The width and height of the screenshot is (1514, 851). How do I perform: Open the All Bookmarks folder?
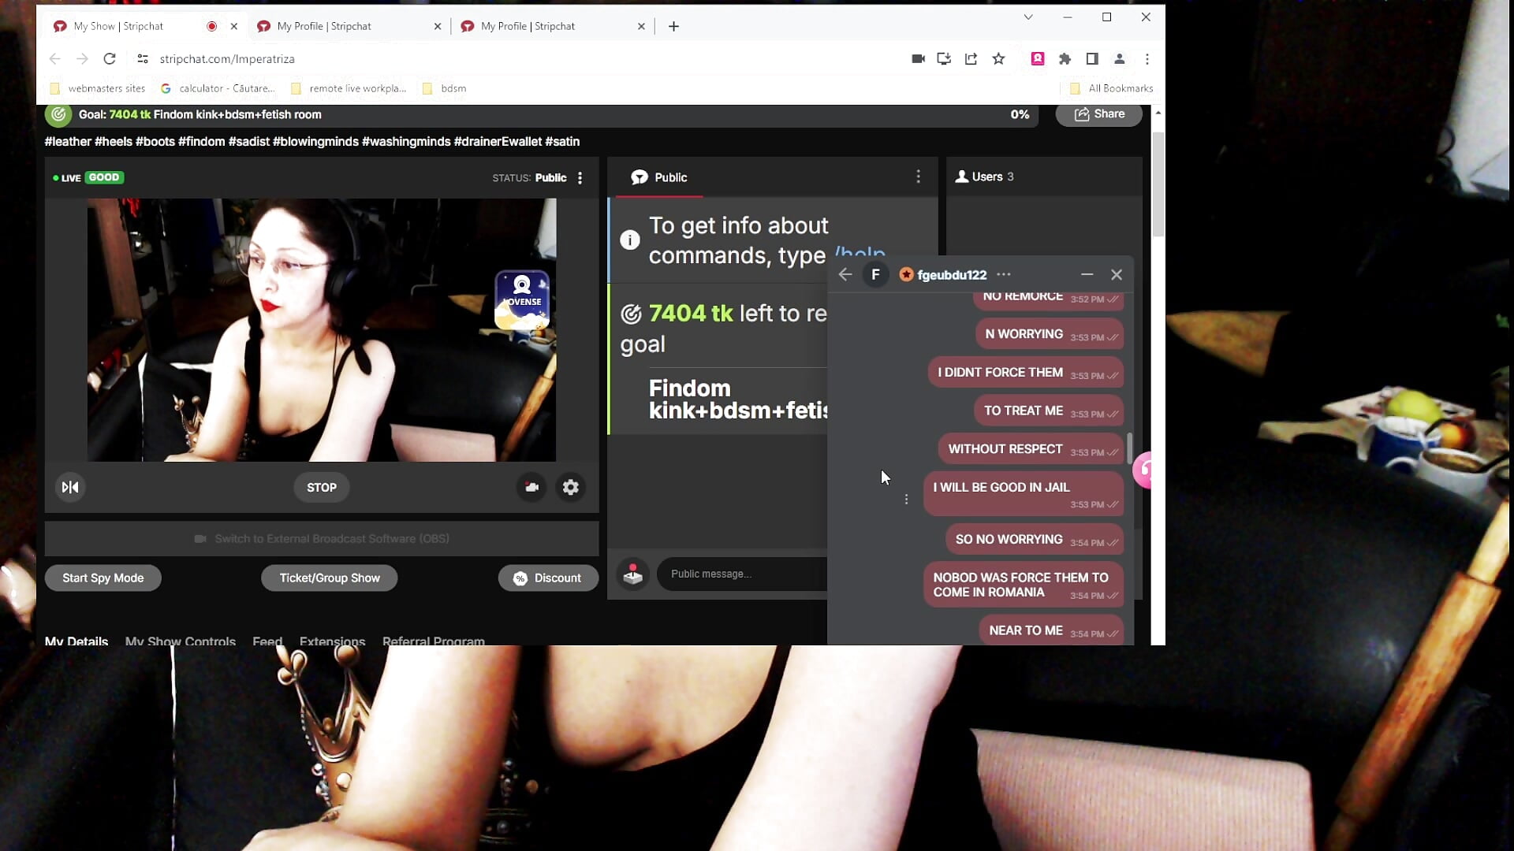[x=1111, y=88]
